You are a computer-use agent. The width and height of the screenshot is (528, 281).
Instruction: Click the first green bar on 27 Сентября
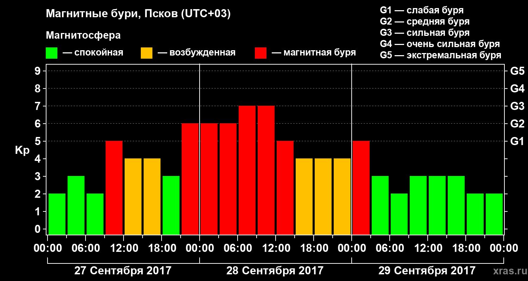tap(57, 214)
